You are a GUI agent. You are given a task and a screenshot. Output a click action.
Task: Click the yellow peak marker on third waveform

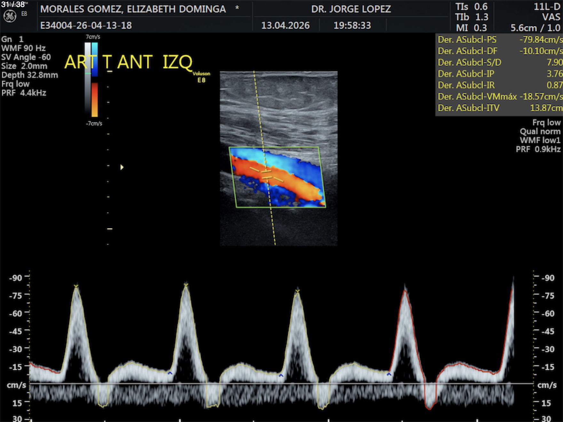pyautogui.click(x=297, y=291)
